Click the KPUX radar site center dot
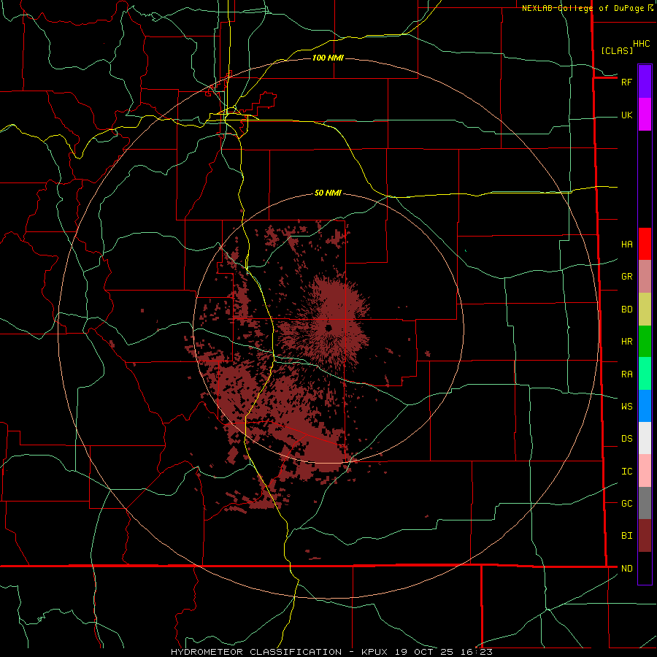Viewport: 657px width, 657px height. click(x=328, y=328)
